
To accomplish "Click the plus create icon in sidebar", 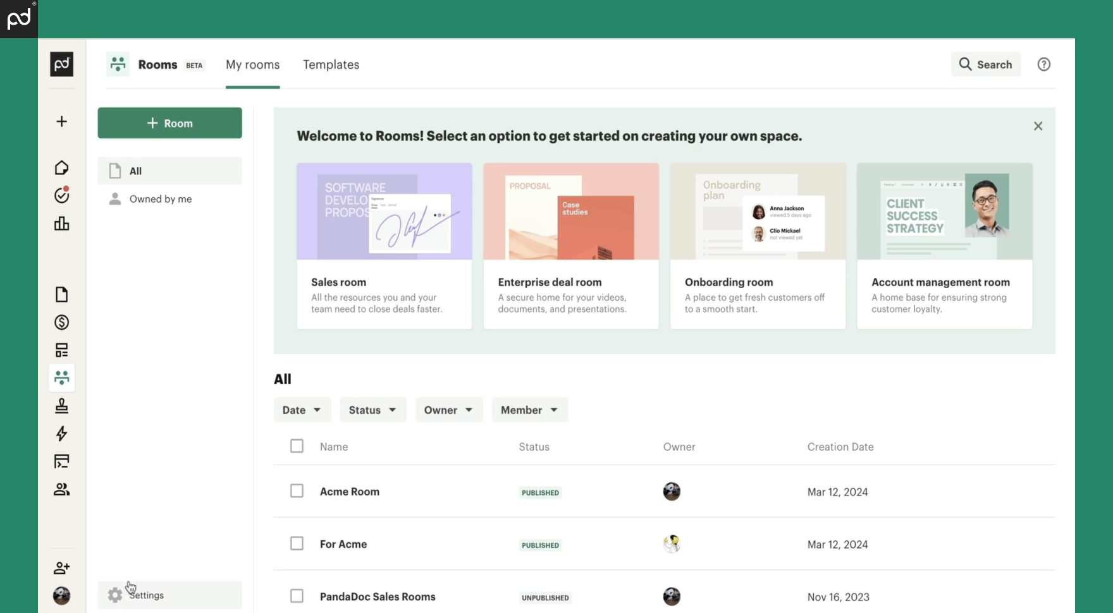I will [61, 121].
